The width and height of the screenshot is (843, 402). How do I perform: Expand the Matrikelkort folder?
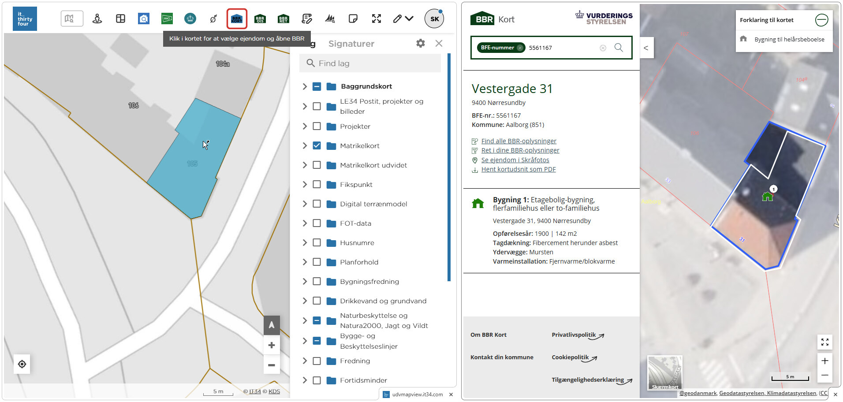click(x=304, y=145)
